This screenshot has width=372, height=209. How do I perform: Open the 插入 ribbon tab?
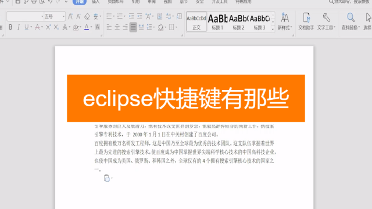(95, 2)
